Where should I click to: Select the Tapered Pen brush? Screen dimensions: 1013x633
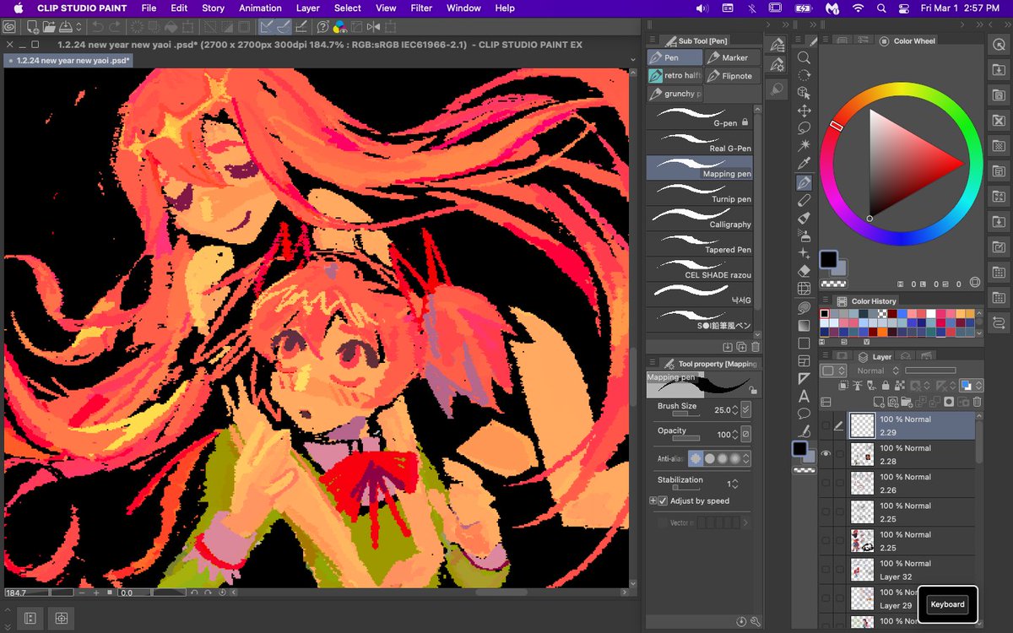[700, 244]
